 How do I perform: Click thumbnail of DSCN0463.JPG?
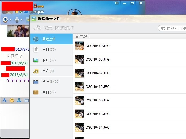coord(79,114)
